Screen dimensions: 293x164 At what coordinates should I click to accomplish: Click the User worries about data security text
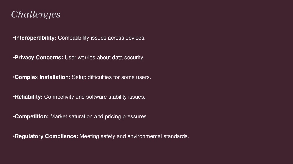click(104, 58)
